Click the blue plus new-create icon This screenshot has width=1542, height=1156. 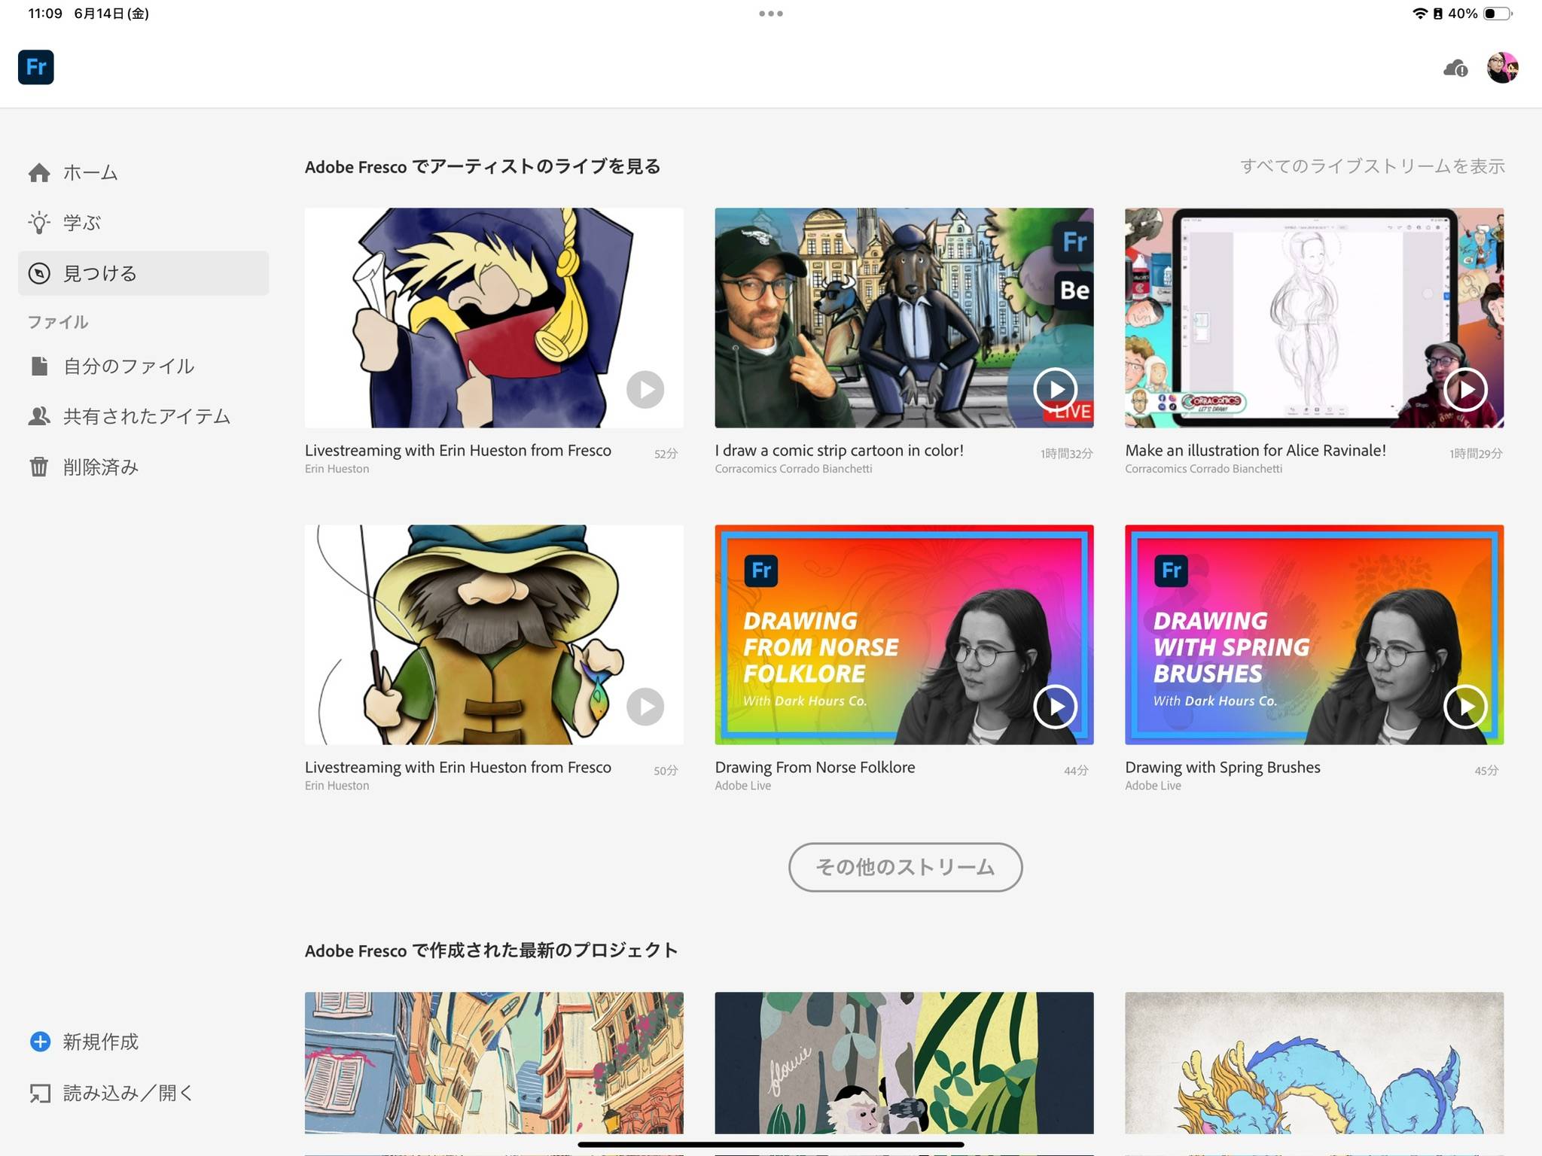click(40, 1041)
